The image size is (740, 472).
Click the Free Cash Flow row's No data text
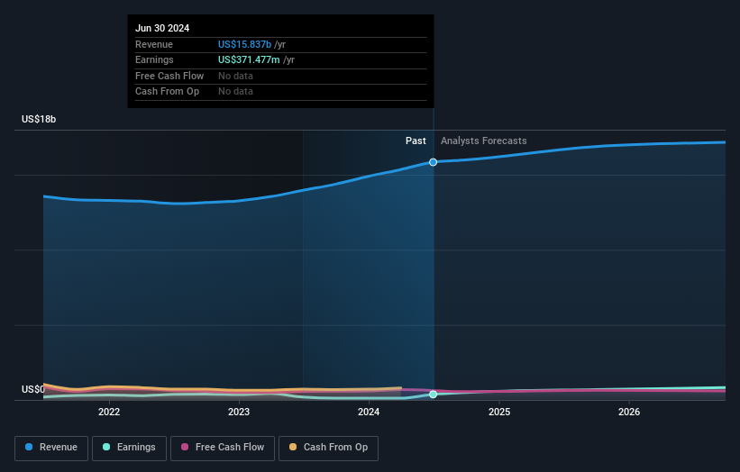235,76
